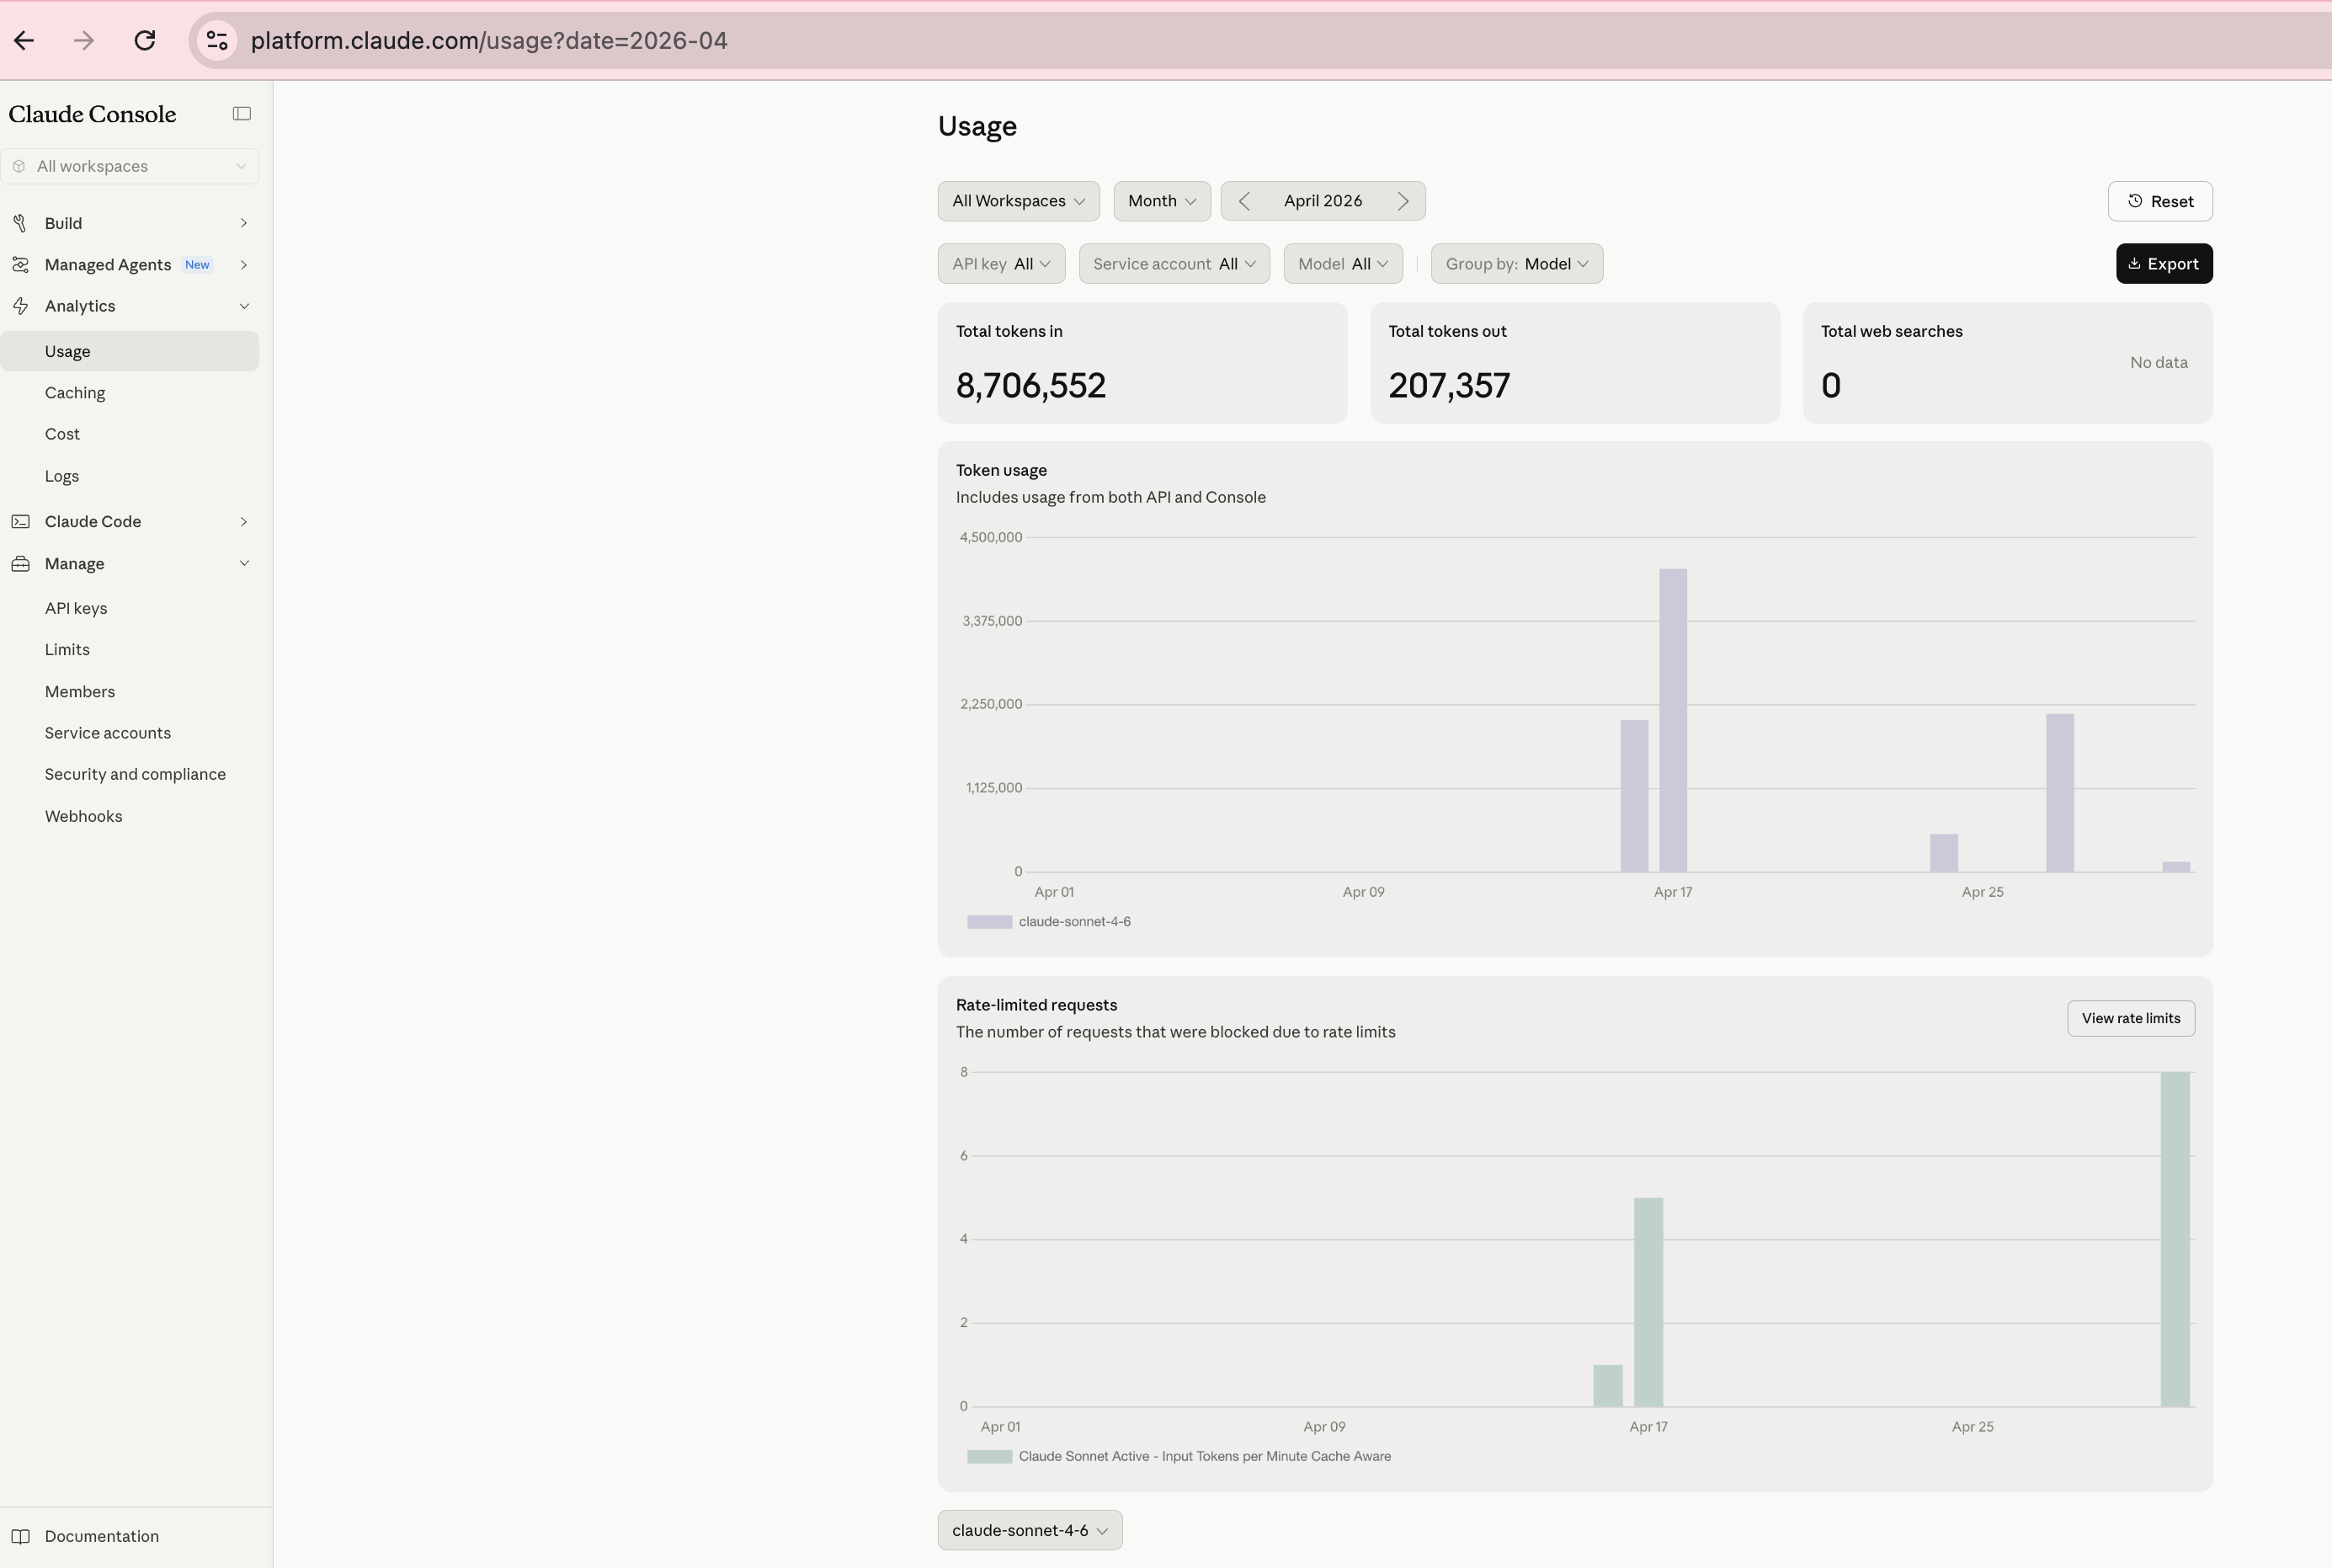
Task: Click the April 2026 date label
Action: click(x=1323, y=201)
